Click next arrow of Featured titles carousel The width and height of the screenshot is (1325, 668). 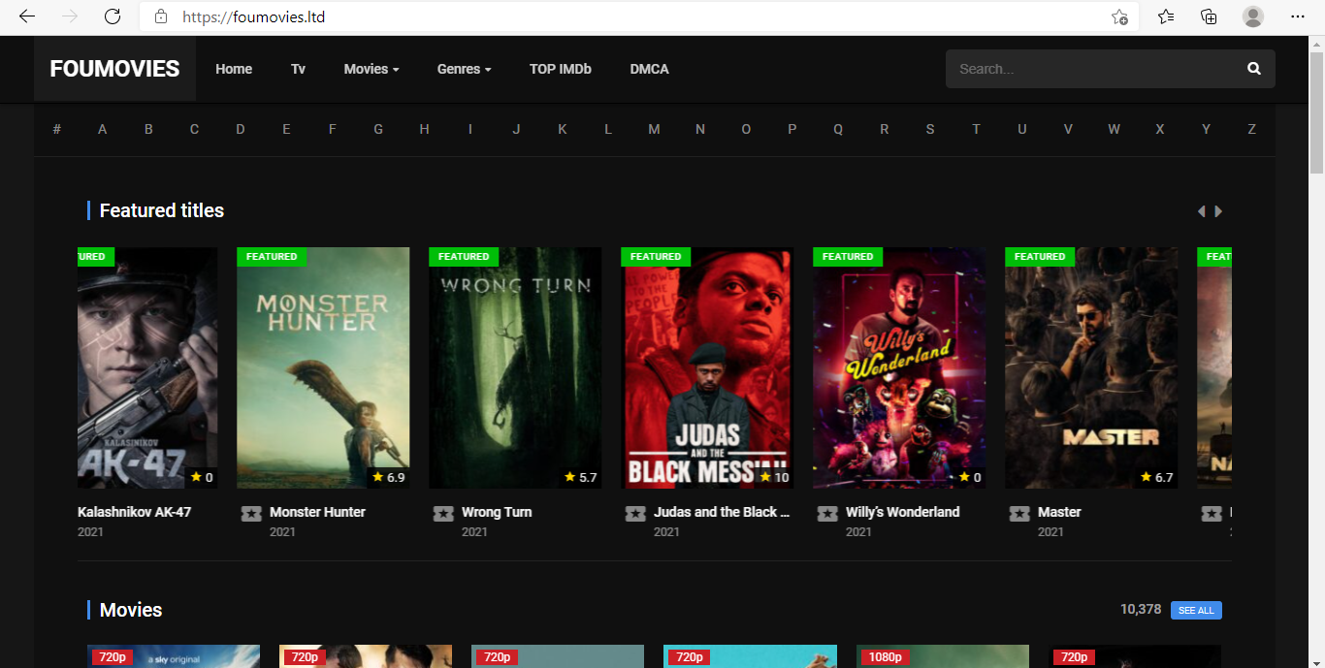pyautogui.click(x=1218, y=211)
